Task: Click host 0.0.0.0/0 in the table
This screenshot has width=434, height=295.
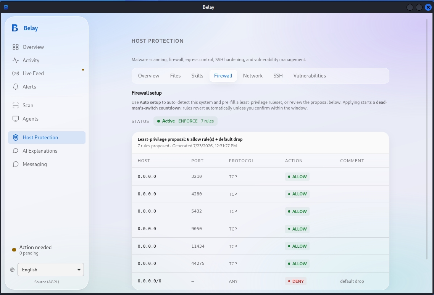Action: point(150,281)
